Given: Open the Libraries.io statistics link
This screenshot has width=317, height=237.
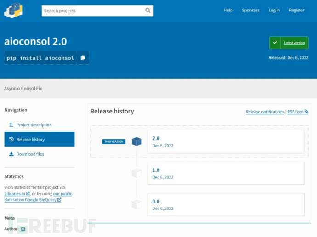Looking at the screenshot, I should [x=15, y=194].
